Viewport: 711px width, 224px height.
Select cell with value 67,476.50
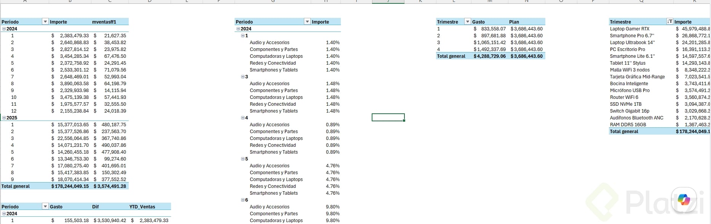coord(110,56)
